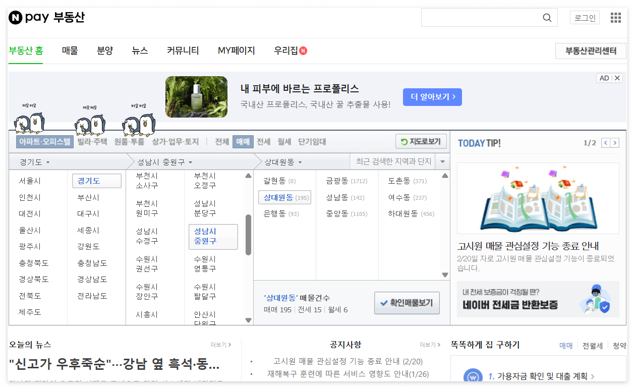Image resolution: width=635 pixels, height=389 pixels.
Task: Open the 뉴스 menu
Action: [x=140, y=50]
